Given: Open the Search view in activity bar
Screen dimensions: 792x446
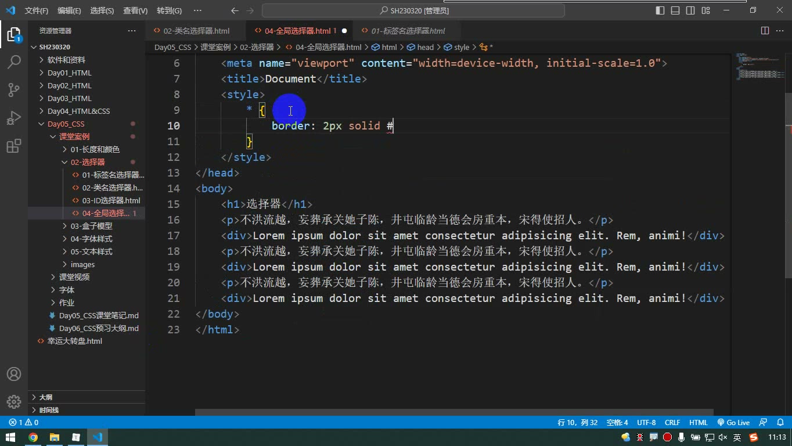Looking at the screenshot, I should [x=14, y=62].
